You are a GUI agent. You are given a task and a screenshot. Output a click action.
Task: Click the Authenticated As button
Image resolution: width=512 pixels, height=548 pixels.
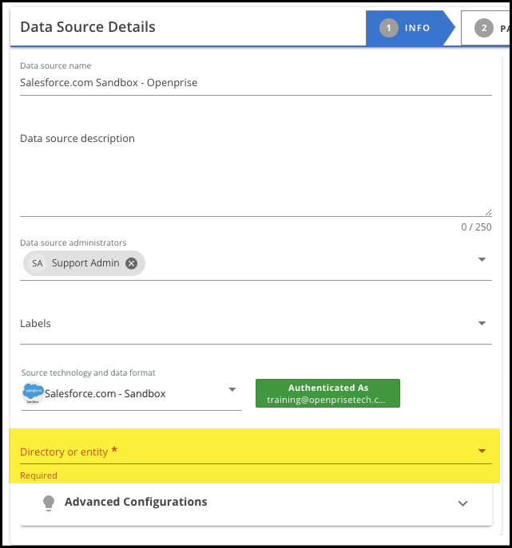tap(328, 393)
